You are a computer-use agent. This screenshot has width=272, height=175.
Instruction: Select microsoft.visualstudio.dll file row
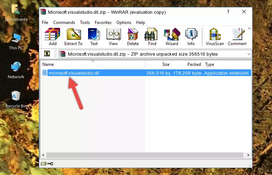[x=146, y=73]
